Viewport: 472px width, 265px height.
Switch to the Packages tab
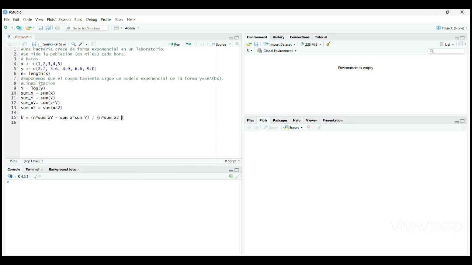(x=280, y=120)
